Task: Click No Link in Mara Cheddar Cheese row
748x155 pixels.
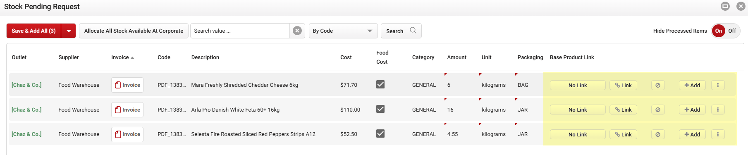Action: [578, 85]
